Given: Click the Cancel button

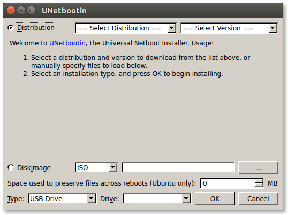Looking at the screenshot, I should pyautogui.click(x=258, y=198).
